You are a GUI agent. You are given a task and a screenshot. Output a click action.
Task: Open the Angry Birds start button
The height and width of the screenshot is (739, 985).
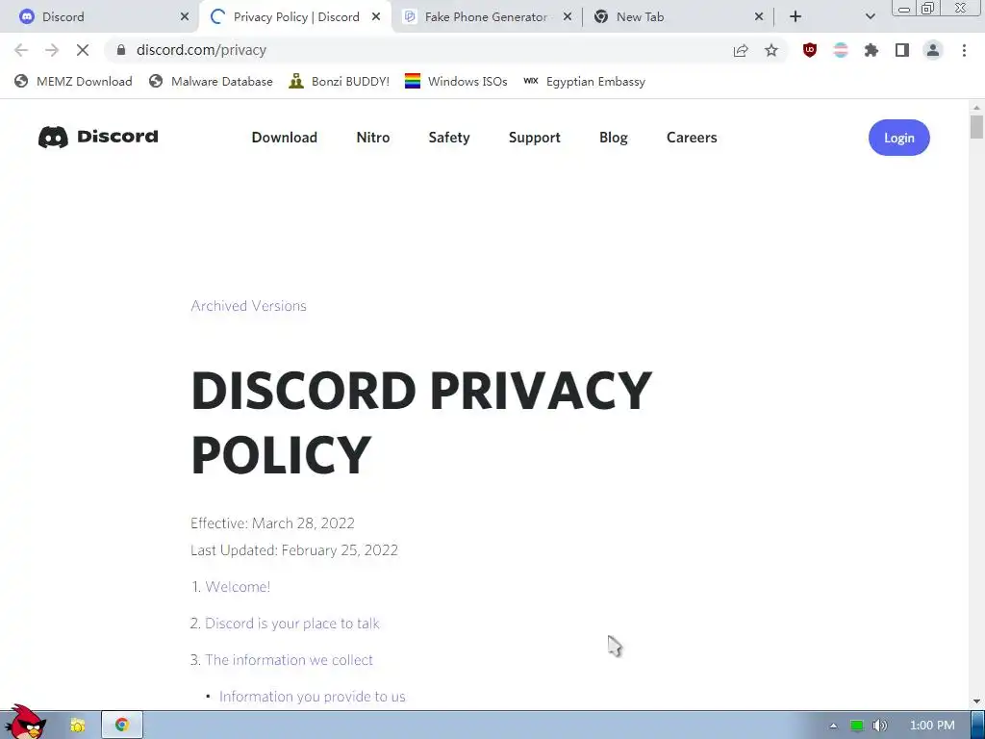[24, 722]
